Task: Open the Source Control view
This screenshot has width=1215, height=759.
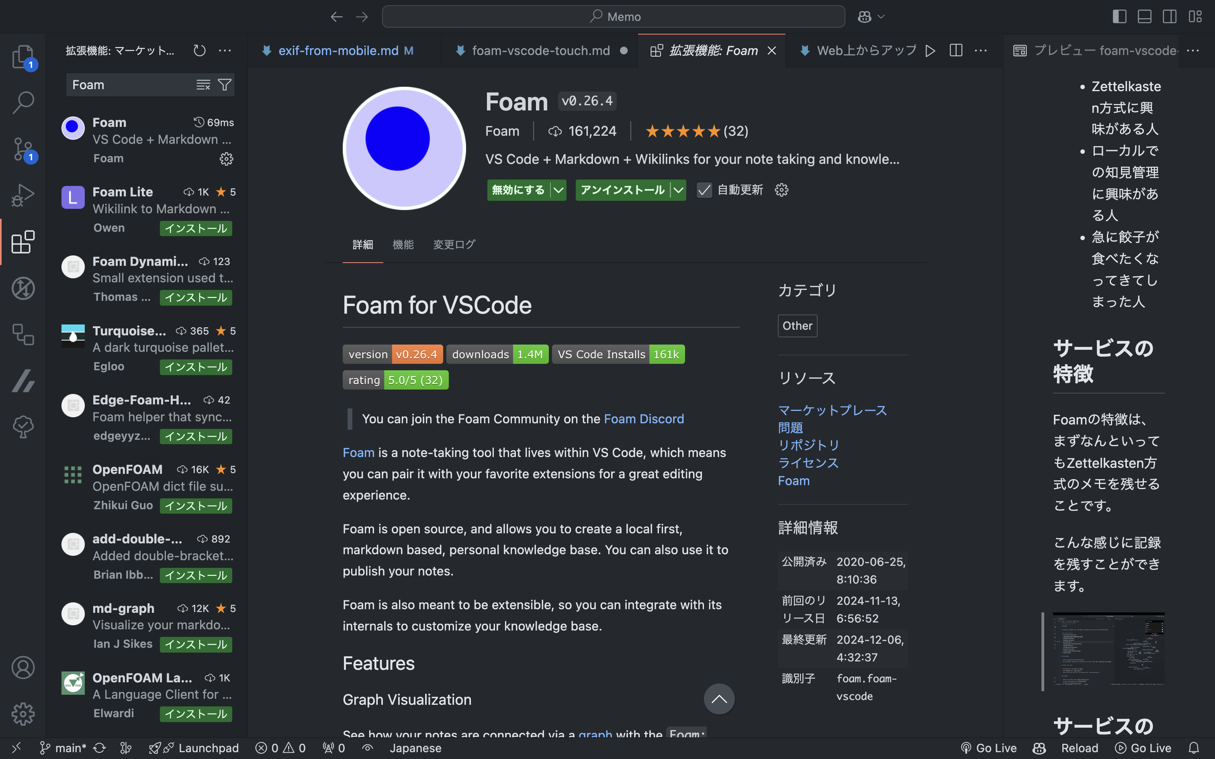Action: (x=22, y=149)
